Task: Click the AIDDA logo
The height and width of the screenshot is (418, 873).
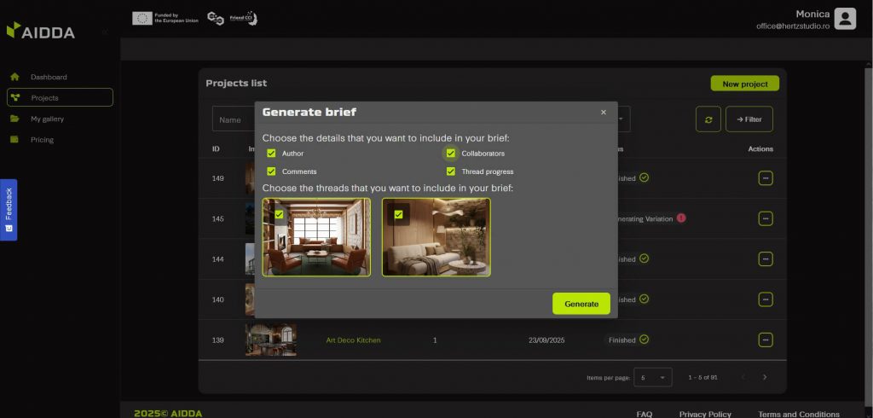Action: 41,32
